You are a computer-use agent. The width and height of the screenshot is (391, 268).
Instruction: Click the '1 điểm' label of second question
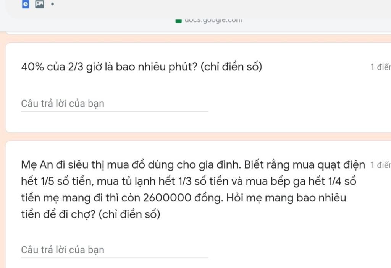[381, 165]
